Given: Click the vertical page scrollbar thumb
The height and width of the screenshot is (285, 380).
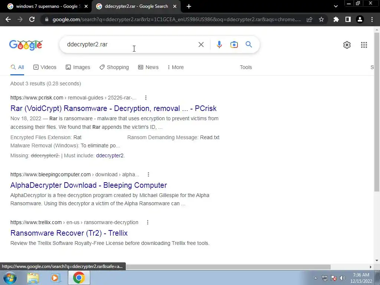Looking at the screenshot, I should pos(377,111).
